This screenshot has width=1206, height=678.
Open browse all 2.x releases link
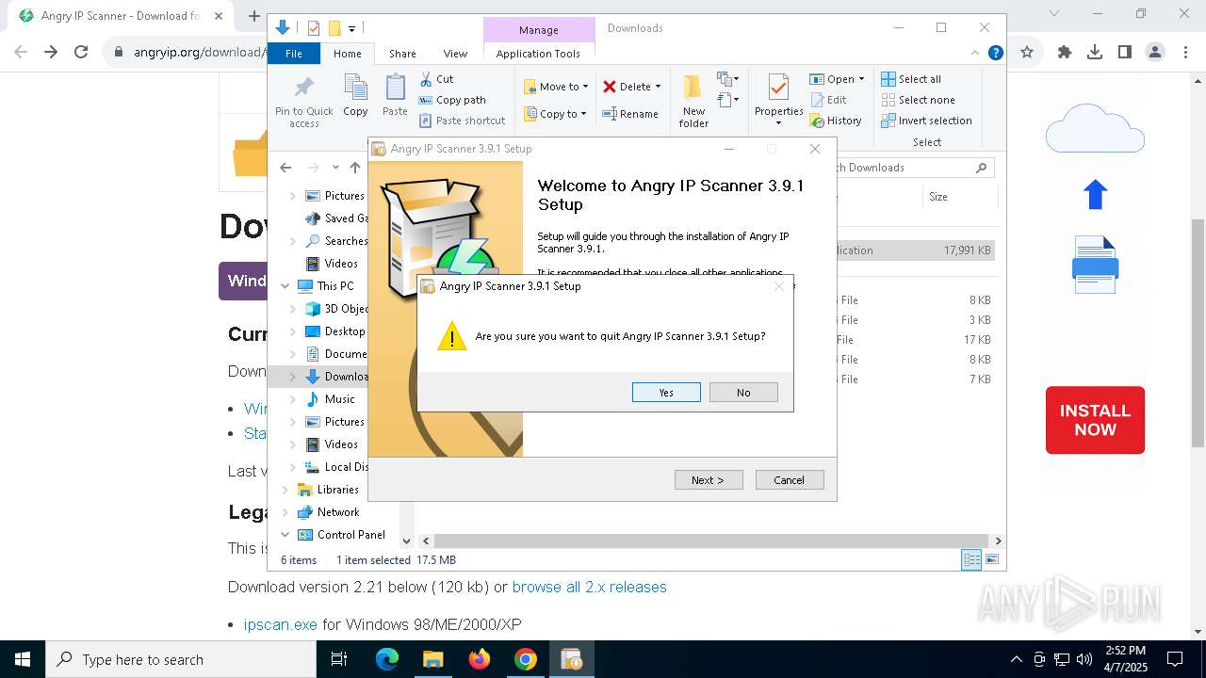pos(589,587)
